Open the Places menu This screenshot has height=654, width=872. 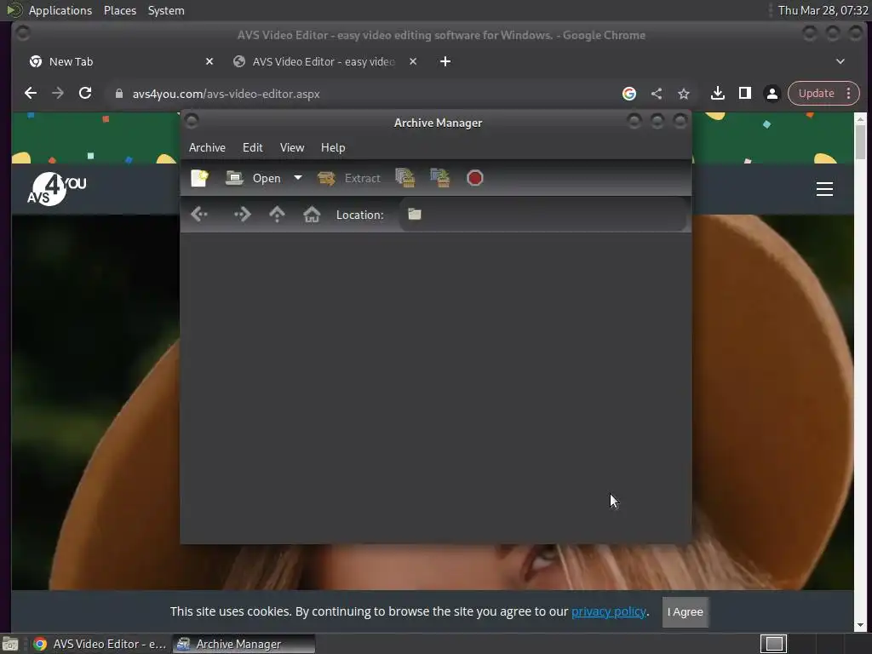[x=119, y=10]
